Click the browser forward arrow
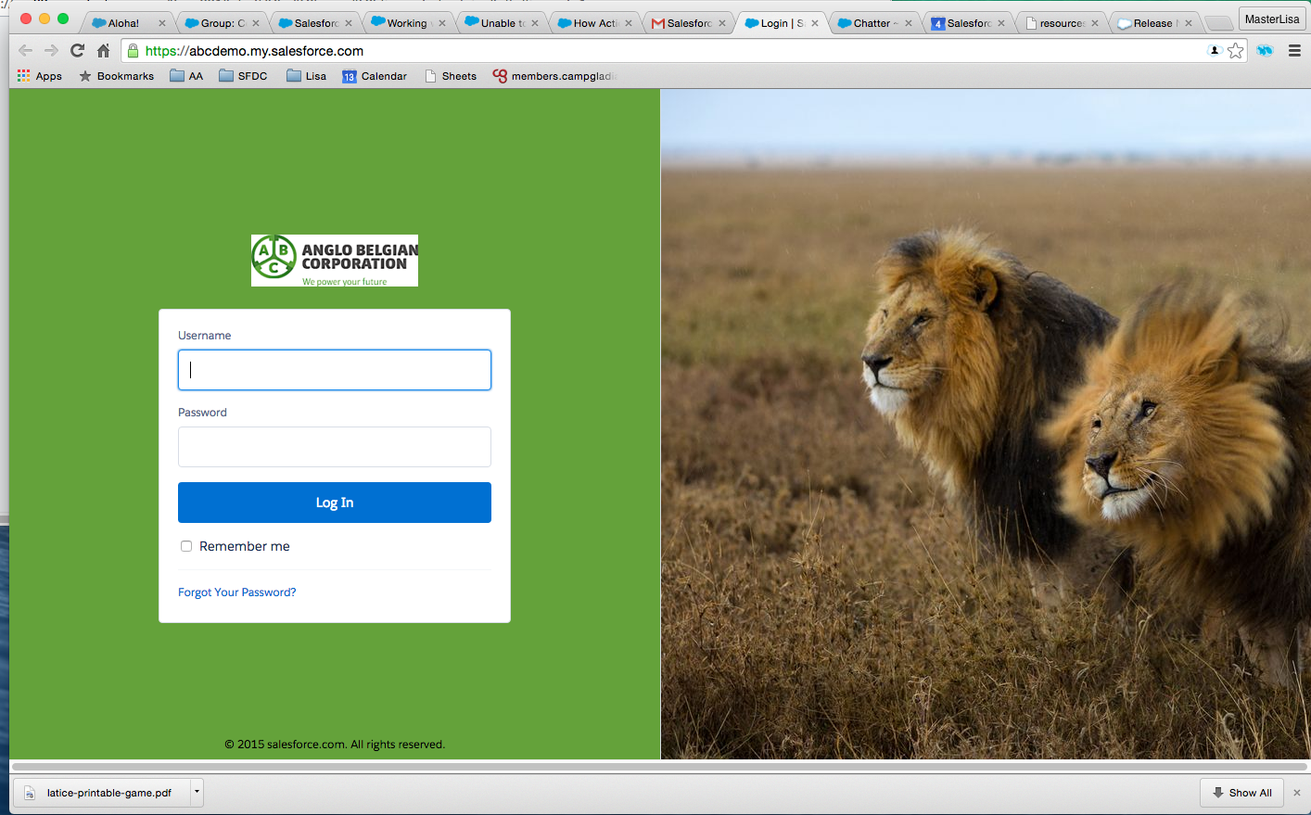The height and width of the screenshot is (815, 1311). click(51, 51)
